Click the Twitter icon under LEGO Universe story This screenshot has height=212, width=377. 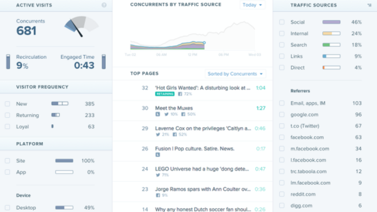click(158, 175)
